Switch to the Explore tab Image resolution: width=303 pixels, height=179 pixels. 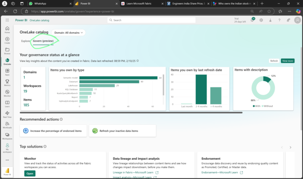(x=26, y=41)
